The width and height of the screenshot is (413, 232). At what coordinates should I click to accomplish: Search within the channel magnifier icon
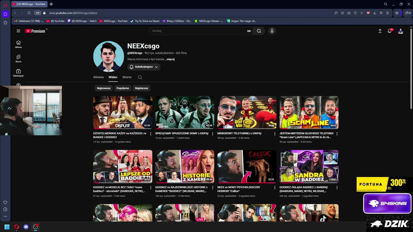(x=140, y=77)
